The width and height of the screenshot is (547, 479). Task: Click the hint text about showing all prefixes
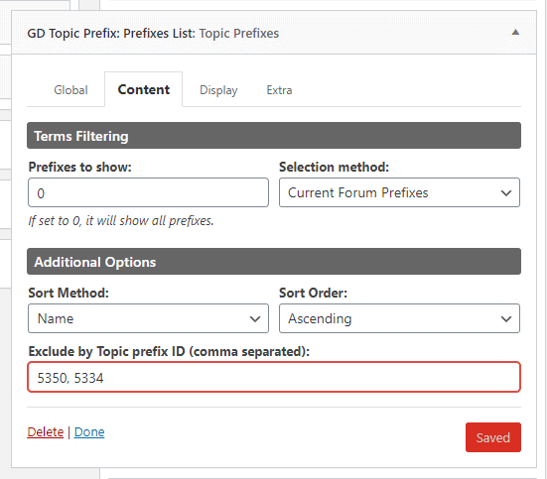(x=121, y=221)
